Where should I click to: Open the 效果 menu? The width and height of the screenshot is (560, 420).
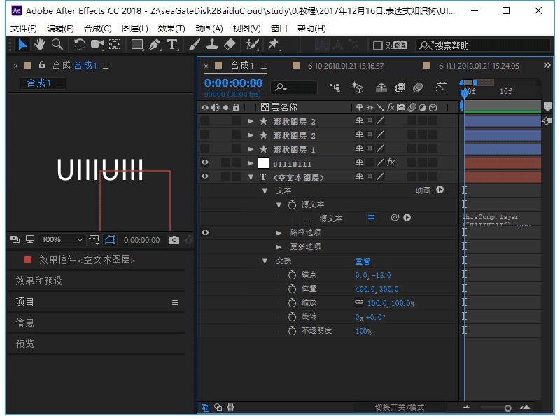pos(171,28)
